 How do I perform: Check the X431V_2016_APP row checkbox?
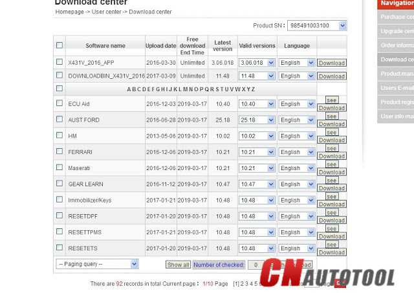pyautogui.click(x=60, y=61)
